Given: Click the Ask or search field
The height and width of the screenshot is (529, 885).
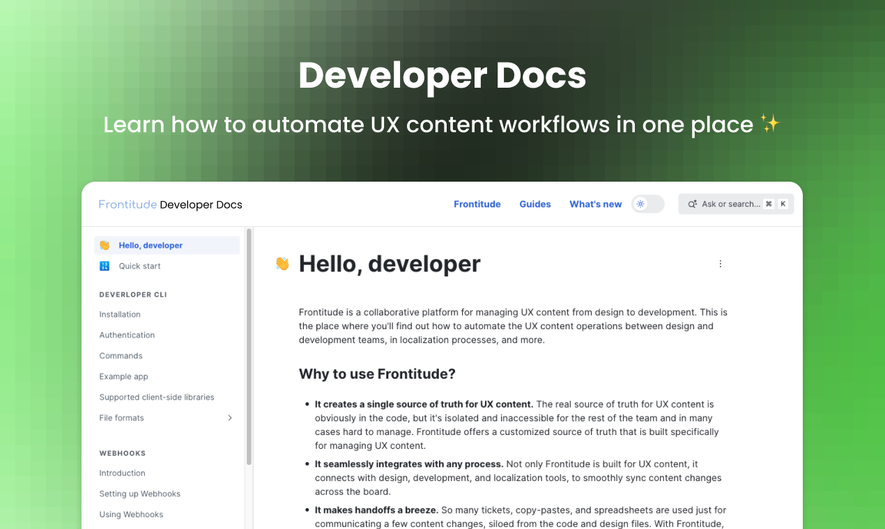Looking at the screenshot, I should tap(736, 204).
